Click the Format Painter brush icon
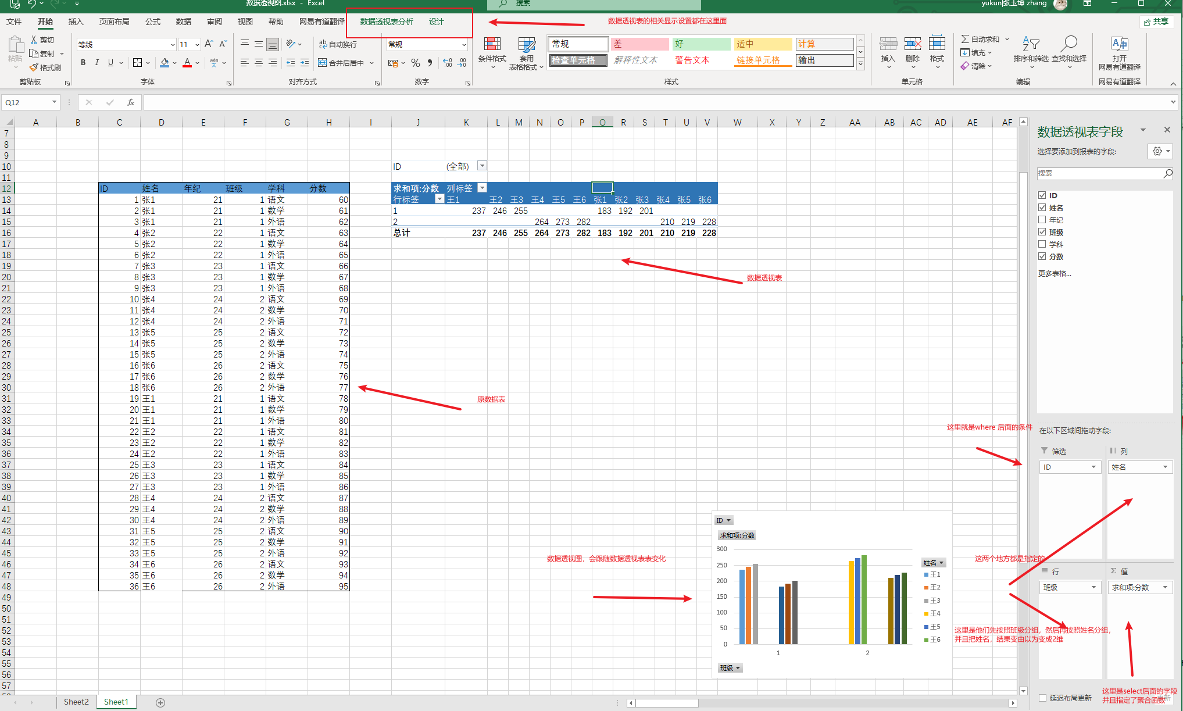The width and height of the screenshot is (1183, 711). point(34,67)
